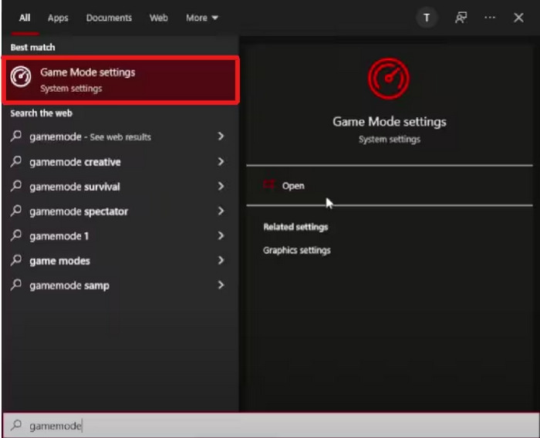The image size is (540, 438).
Task: Open the three-dots options menu
Action: (x=490, y=18)
